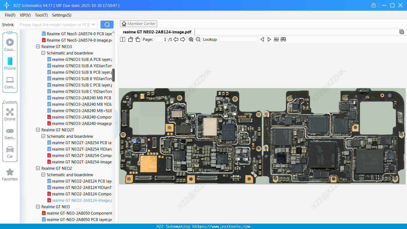Viewport: 407px width, 229px height.
Task: Open realme GT-NEO-2AB050 Component PDF
Action: (77, 213)
